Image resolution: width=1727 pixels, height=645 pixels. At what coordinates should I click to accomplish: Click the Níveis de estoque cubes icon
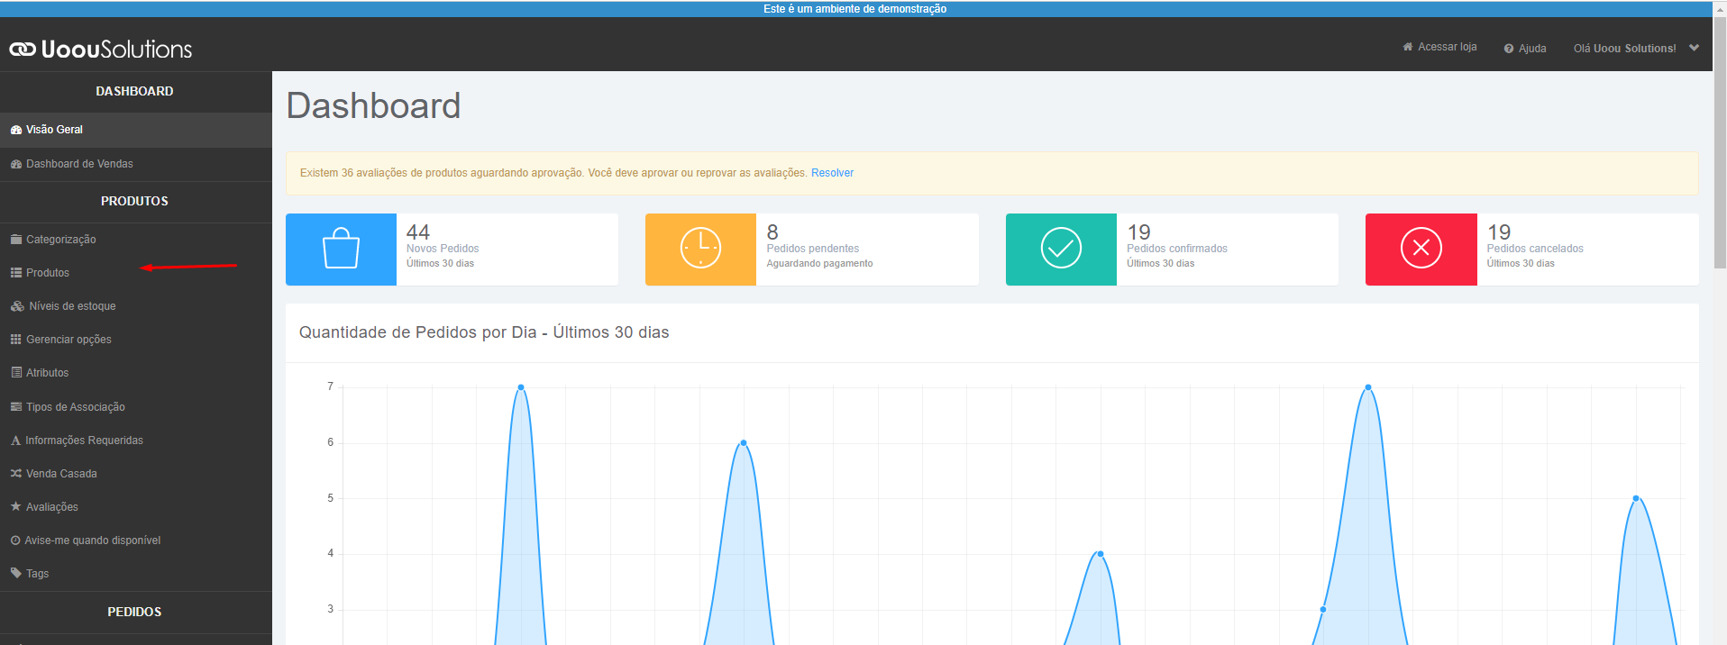(17, 306)
